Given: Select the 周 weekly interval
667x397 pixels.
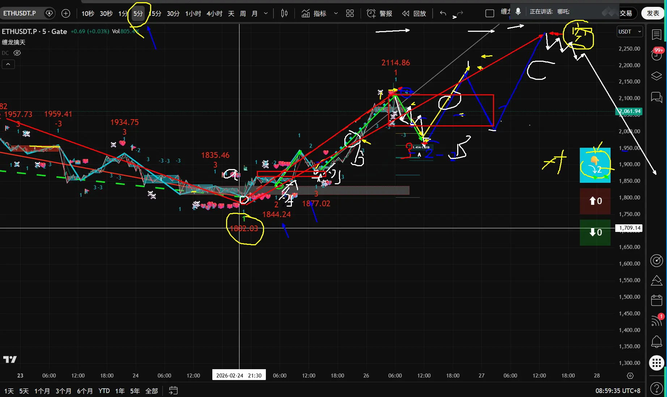Looking at the screenshot, I should point(243,13).
